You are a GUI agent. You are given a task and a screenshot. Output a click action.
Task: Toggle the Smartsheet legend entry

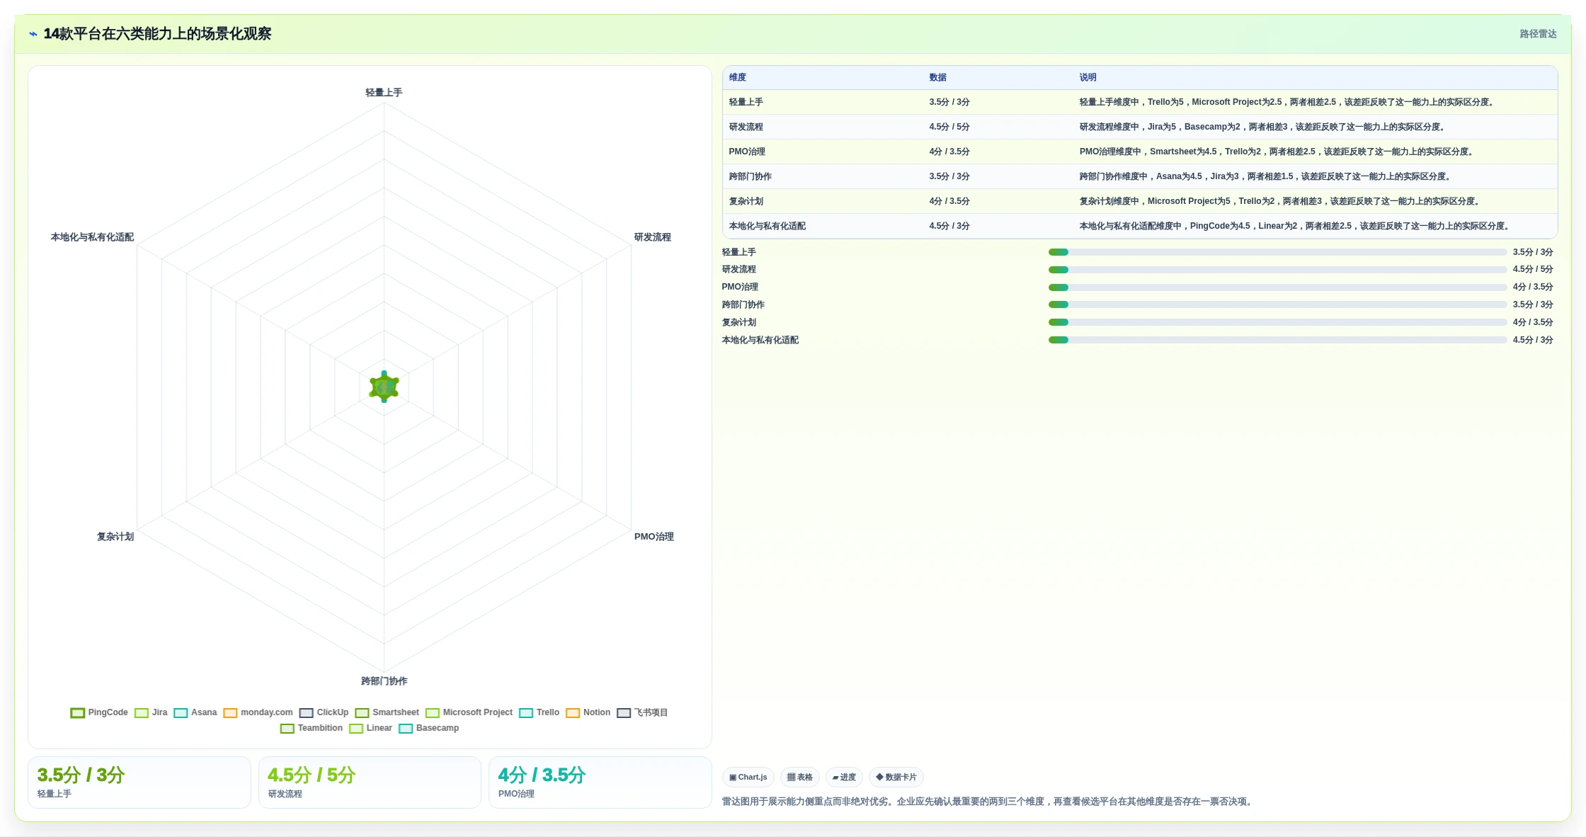(x=387, y=712)
